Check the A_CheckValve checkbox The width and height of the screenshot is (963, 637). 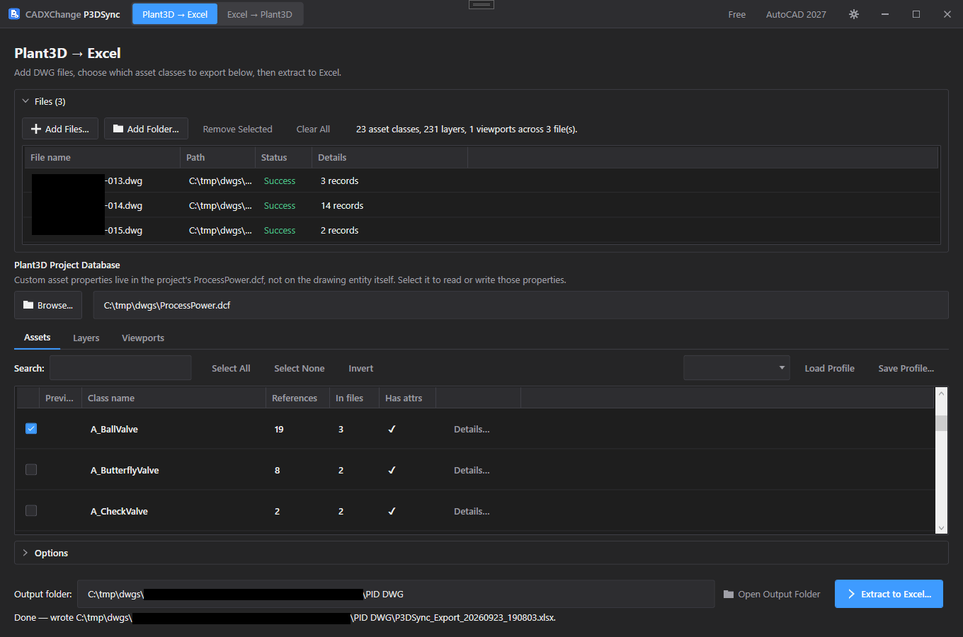[x=31, y=510]
